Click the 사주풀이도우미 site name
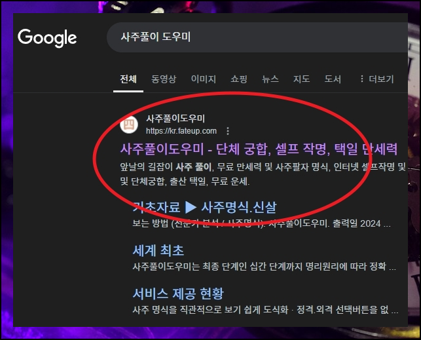 [175, 119]
